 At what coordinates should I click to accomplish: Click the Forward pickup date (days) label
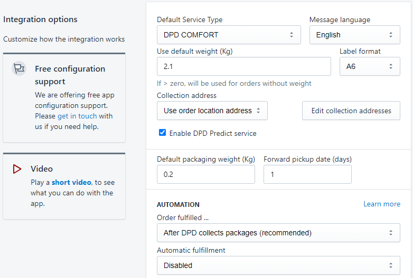308,159
